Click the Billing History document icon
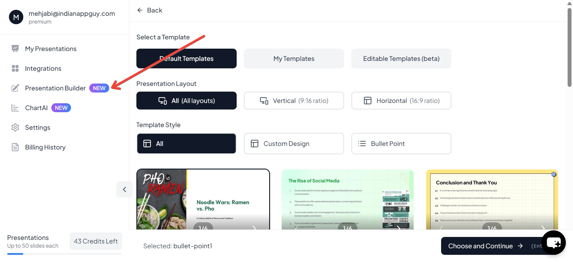 click(15, 147)
